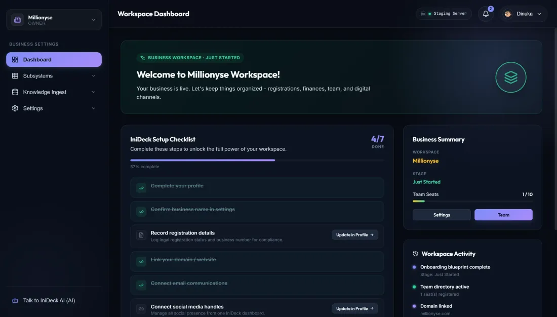Open the Millionyse workspace switcher chevron
Viewport: 557px width, 317px height.
coord(94,20)
